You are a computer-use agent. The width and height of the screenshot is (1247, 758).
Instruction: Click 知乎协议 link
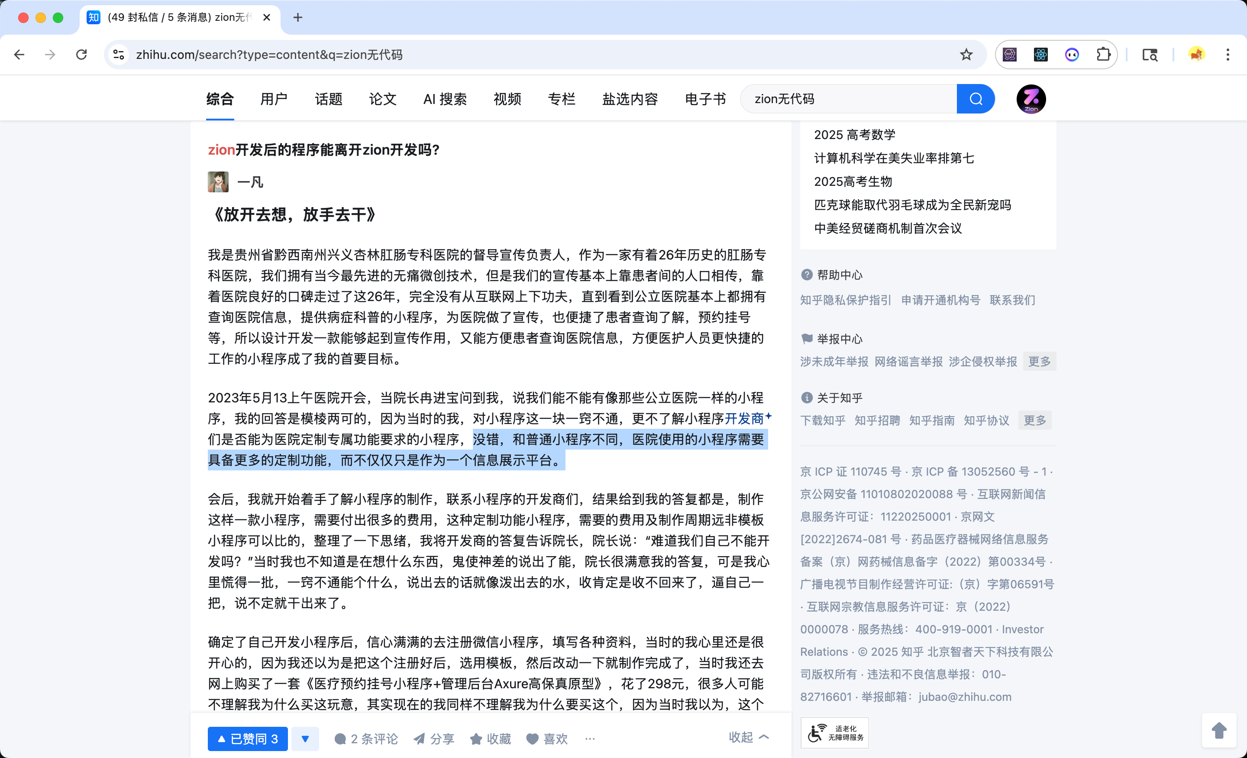tap(987, 420)
